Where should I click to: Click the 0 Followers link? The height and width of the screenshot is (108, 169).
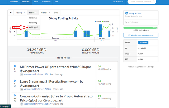133,22
